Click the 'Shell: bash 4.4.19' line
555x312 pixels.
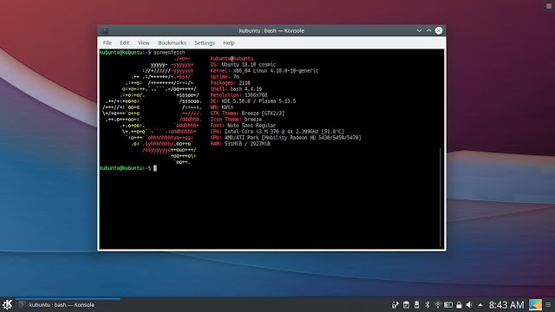click(236, 89)
